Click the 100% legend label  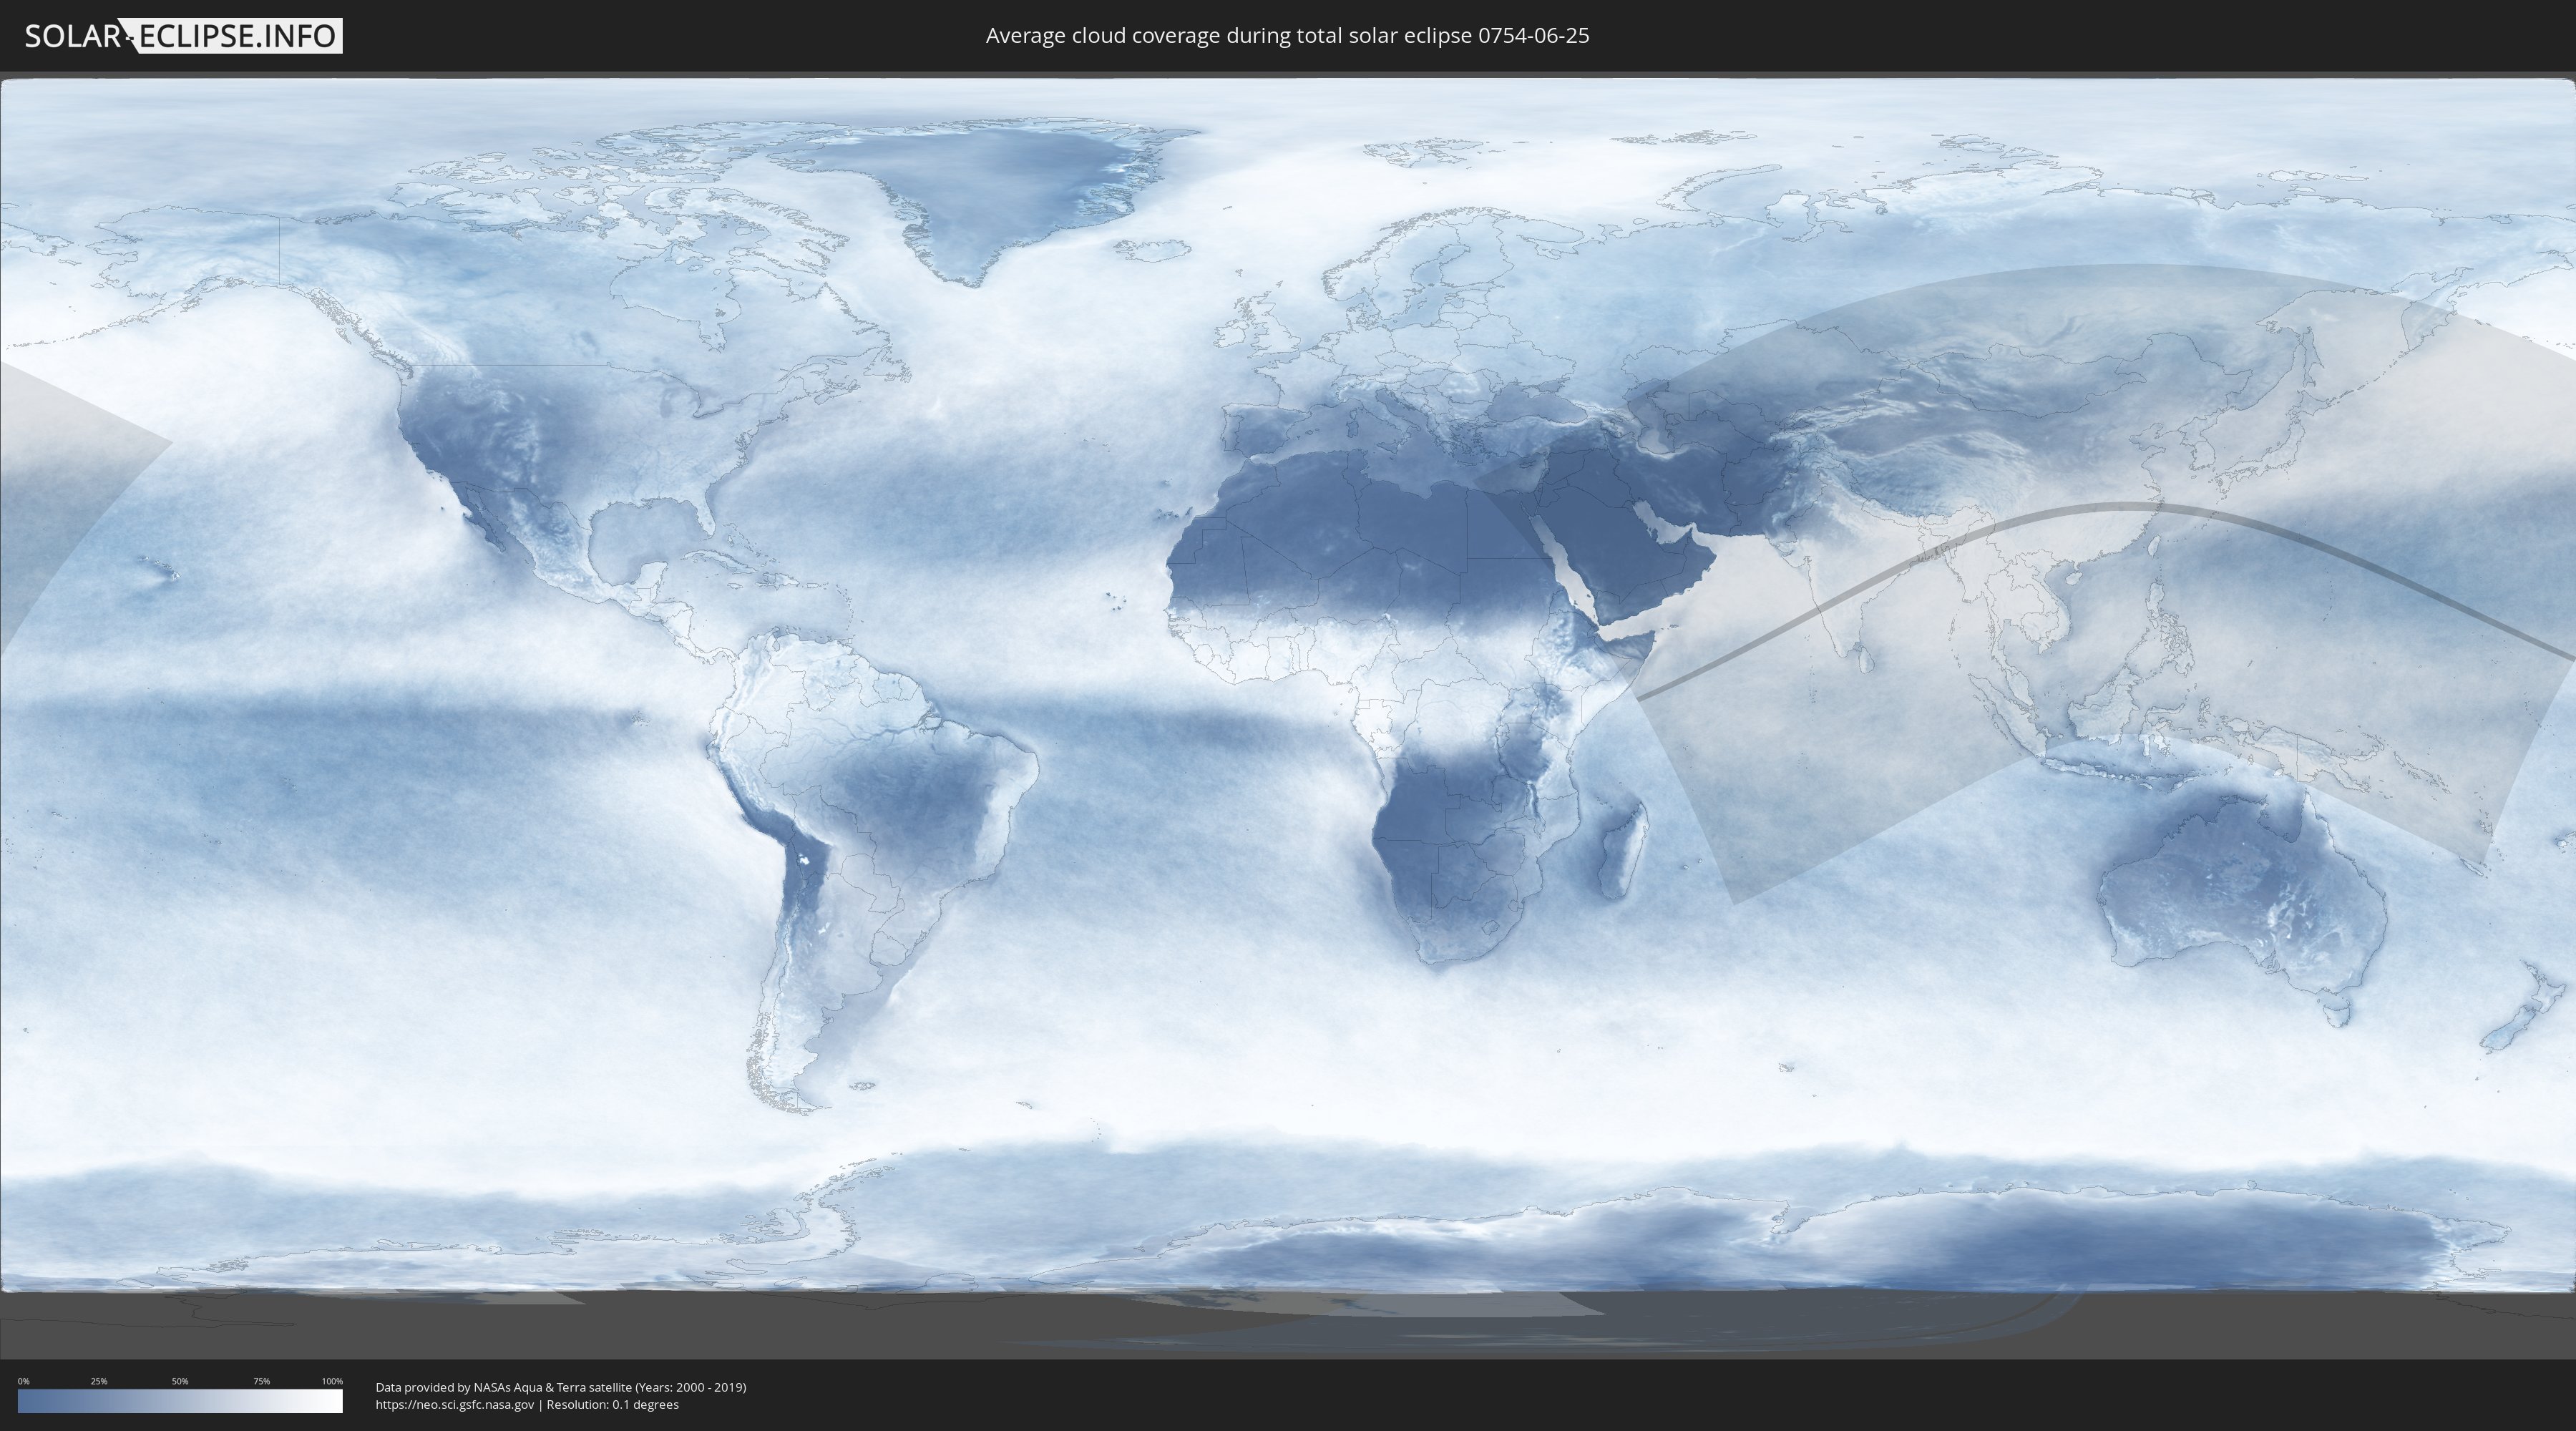(x=332, y=1381)
